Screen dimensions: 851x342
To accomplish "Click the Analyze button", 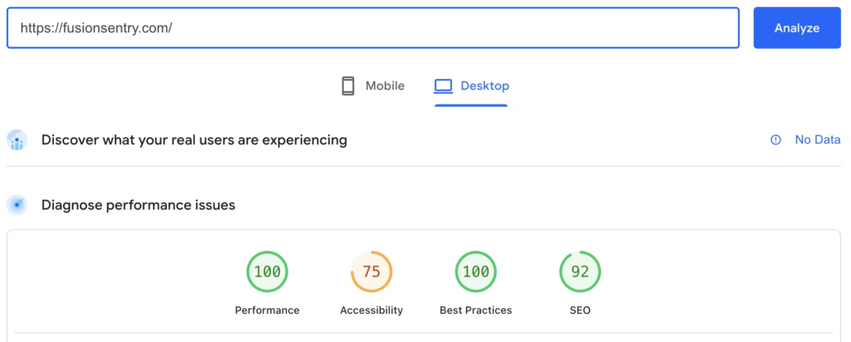I will (797, 27).
